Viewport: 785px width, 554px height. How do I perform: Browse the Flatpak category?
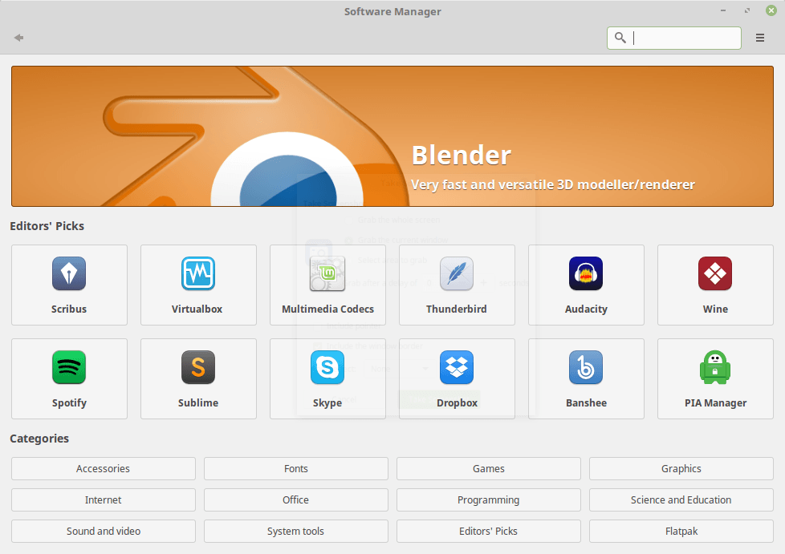(x=681, y=531)
